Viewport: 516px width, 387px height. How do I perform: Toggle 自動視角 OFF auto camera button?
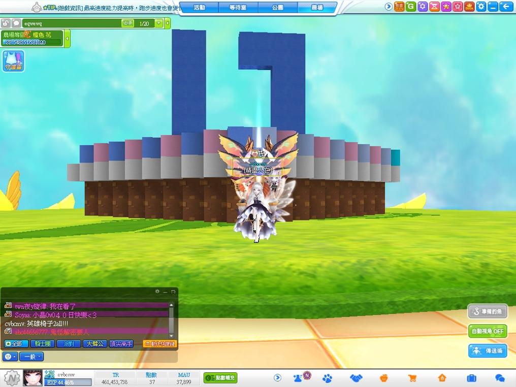(488, 331)
